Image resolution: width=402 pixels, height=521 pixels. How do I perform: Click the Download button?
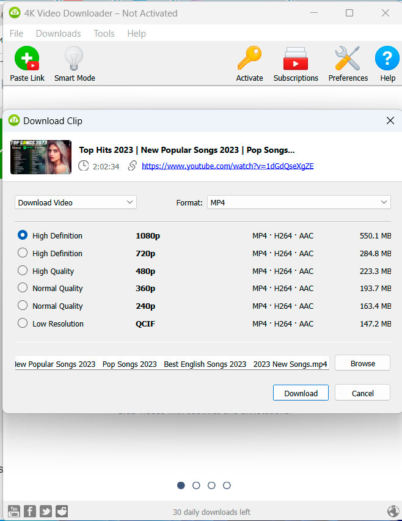point(301,392)
